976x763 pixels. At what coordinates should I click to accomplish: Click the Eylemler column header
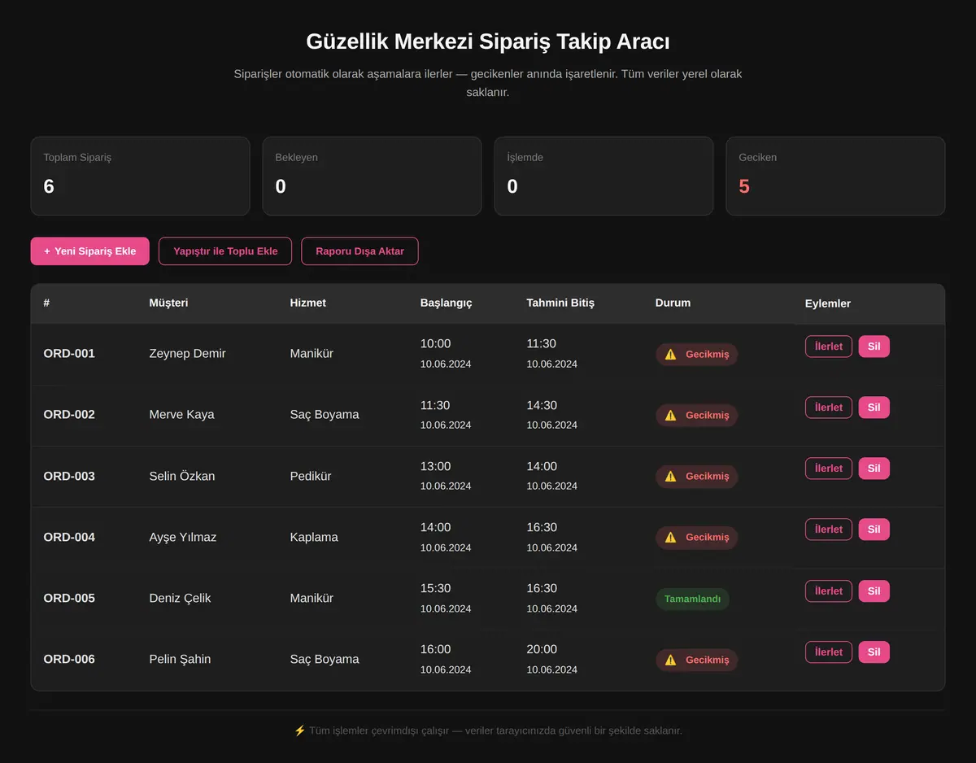(828, 303)
